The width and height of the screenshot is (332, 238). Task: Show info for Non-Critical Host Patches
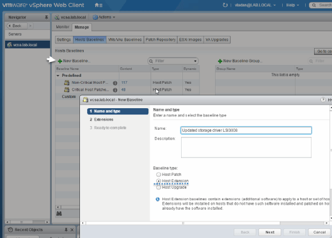pos(115,83)
